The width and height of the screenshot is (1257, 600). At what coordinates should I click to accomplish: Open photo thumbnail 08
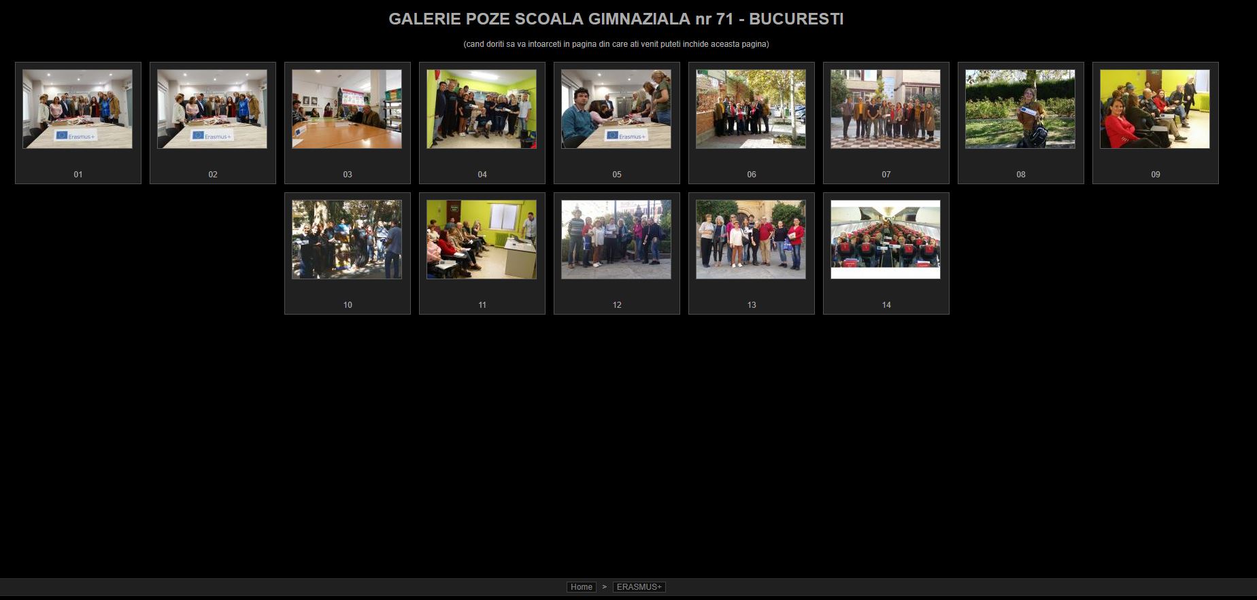(x=1020, y=109)
